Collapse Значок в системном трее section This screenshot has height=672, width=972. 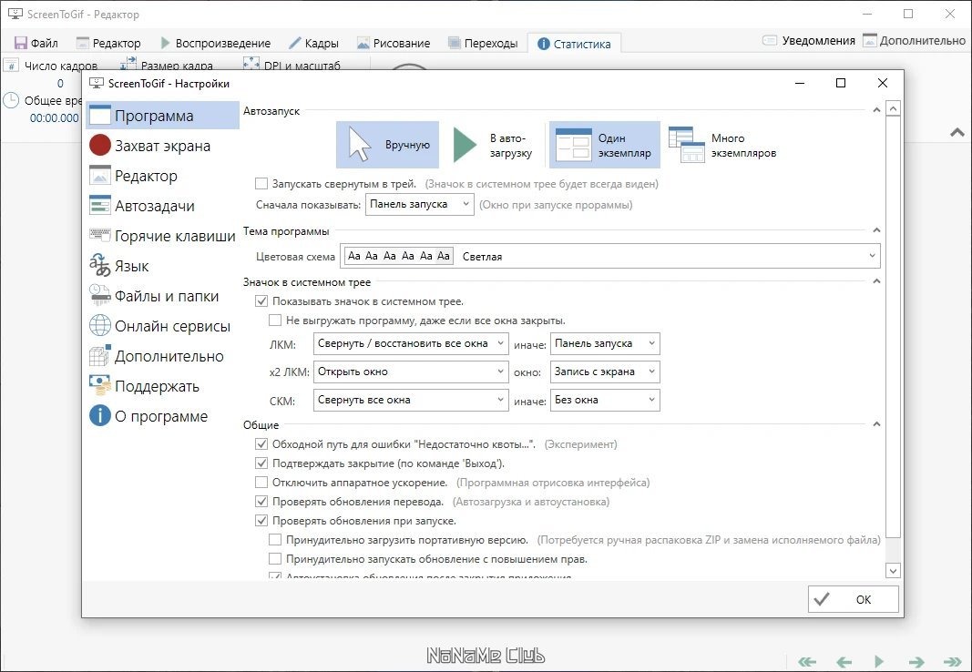click(876, 281)
